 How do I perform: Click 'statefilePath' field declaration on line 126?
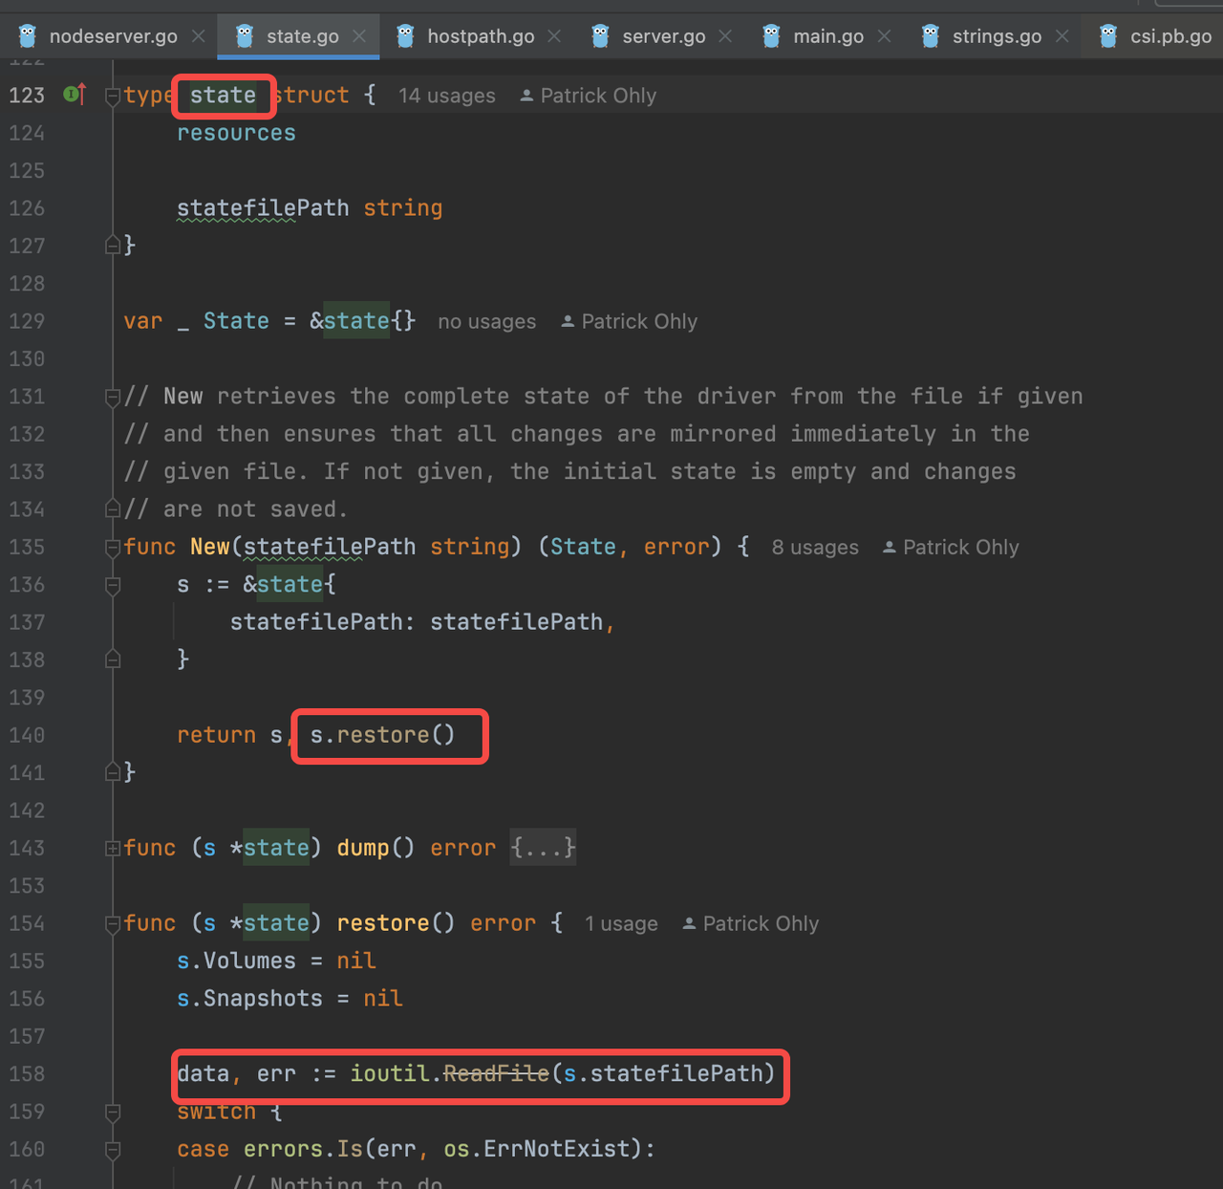(263, 208)
